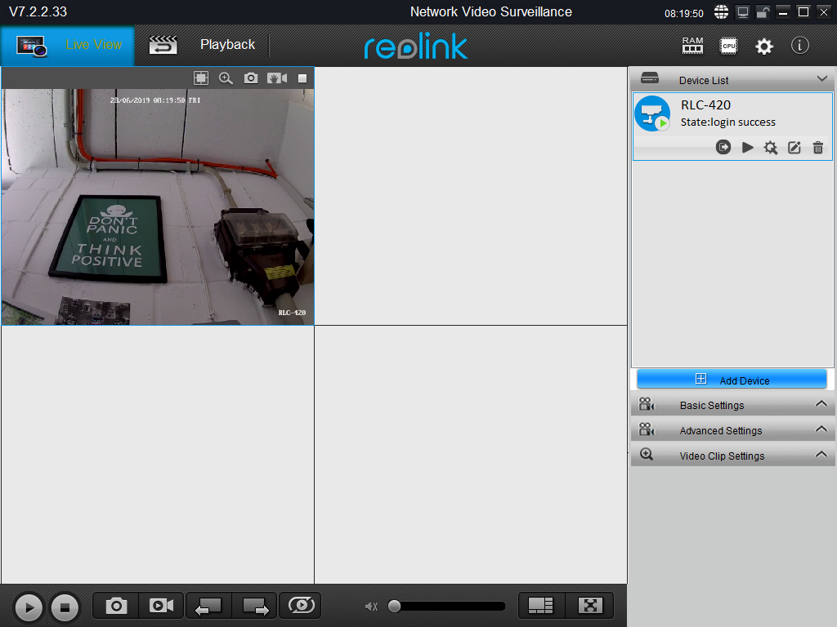Open RLC-420 device settings gear
This screenshot has height=627, width=837.
coord(770,148)
